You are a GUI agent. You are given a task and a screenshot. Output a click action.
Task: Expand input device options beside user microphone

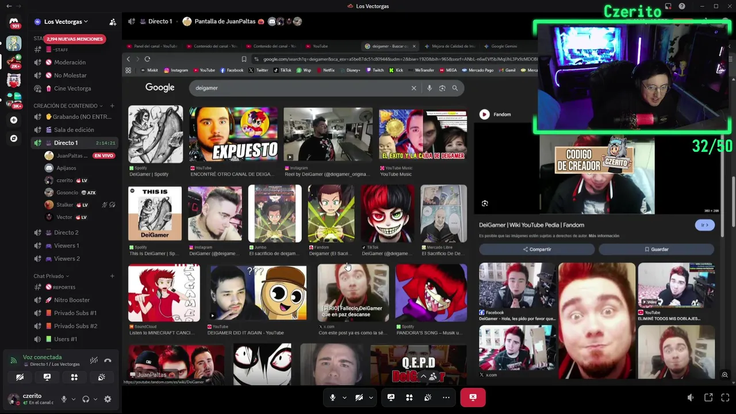point(73,399)
